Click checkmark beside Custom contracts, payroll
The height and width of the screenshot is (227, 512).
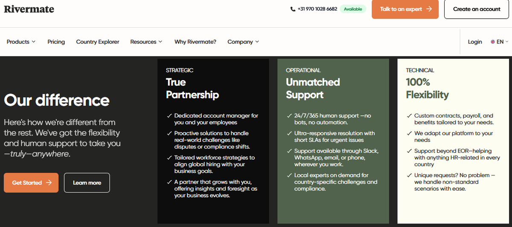pos(409,116)
